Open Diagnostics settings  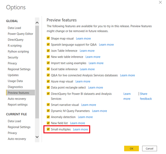point(15,87)
